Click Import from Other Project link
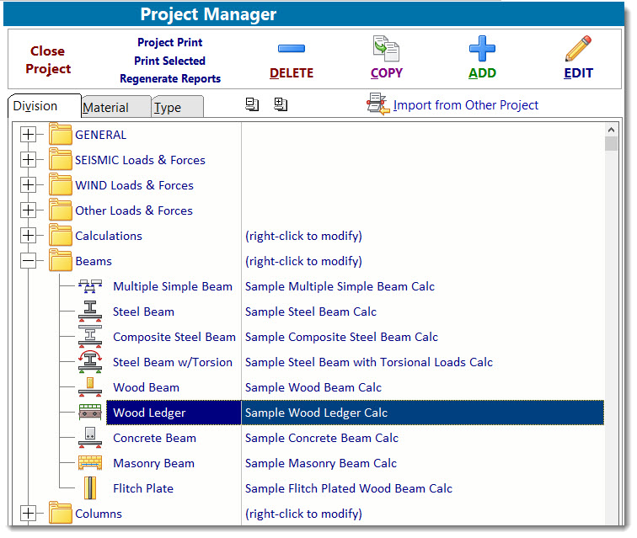This screenshot has width=637, height=538. [465, 105]
